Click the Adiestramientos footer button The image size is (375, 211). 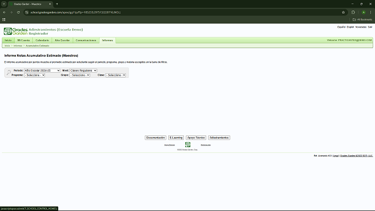219,138
